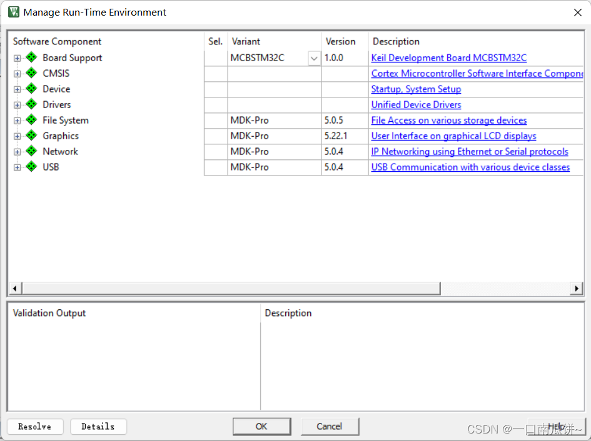Click the Graphics green diamond icon

click(x=32, y=135)
